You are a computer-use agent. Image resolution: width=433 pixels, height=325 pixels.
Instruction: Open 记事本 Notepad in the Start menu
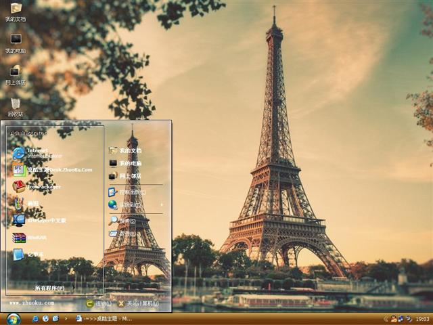click(x=28, y=255)
